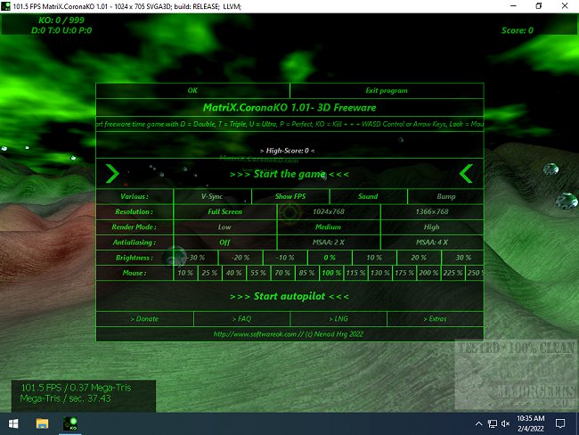Set mouse sensitivity to 100 %
579x435 pixels.
331,273
